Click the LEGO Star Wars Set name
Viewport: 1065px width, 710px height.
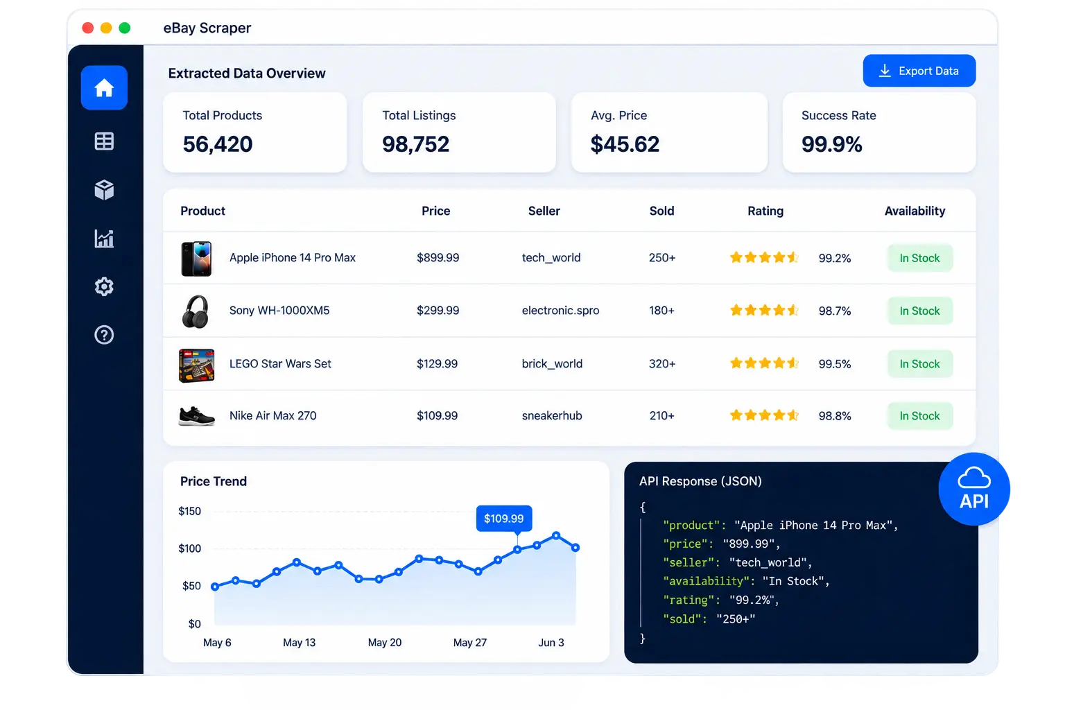[280, 364]
